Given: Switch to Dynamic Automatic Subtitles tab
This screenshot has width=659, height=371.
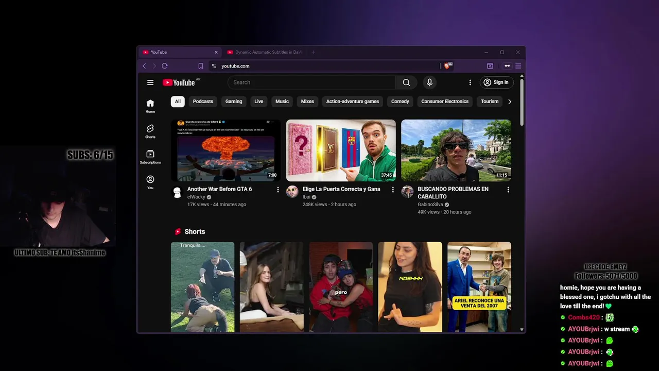Looking at the screenshot, I should click(265, 52).
